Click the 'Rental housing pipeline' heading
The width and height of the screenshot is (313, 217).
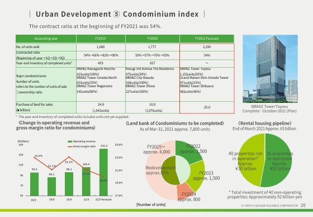pyautogui.click(x=264, y=123)
